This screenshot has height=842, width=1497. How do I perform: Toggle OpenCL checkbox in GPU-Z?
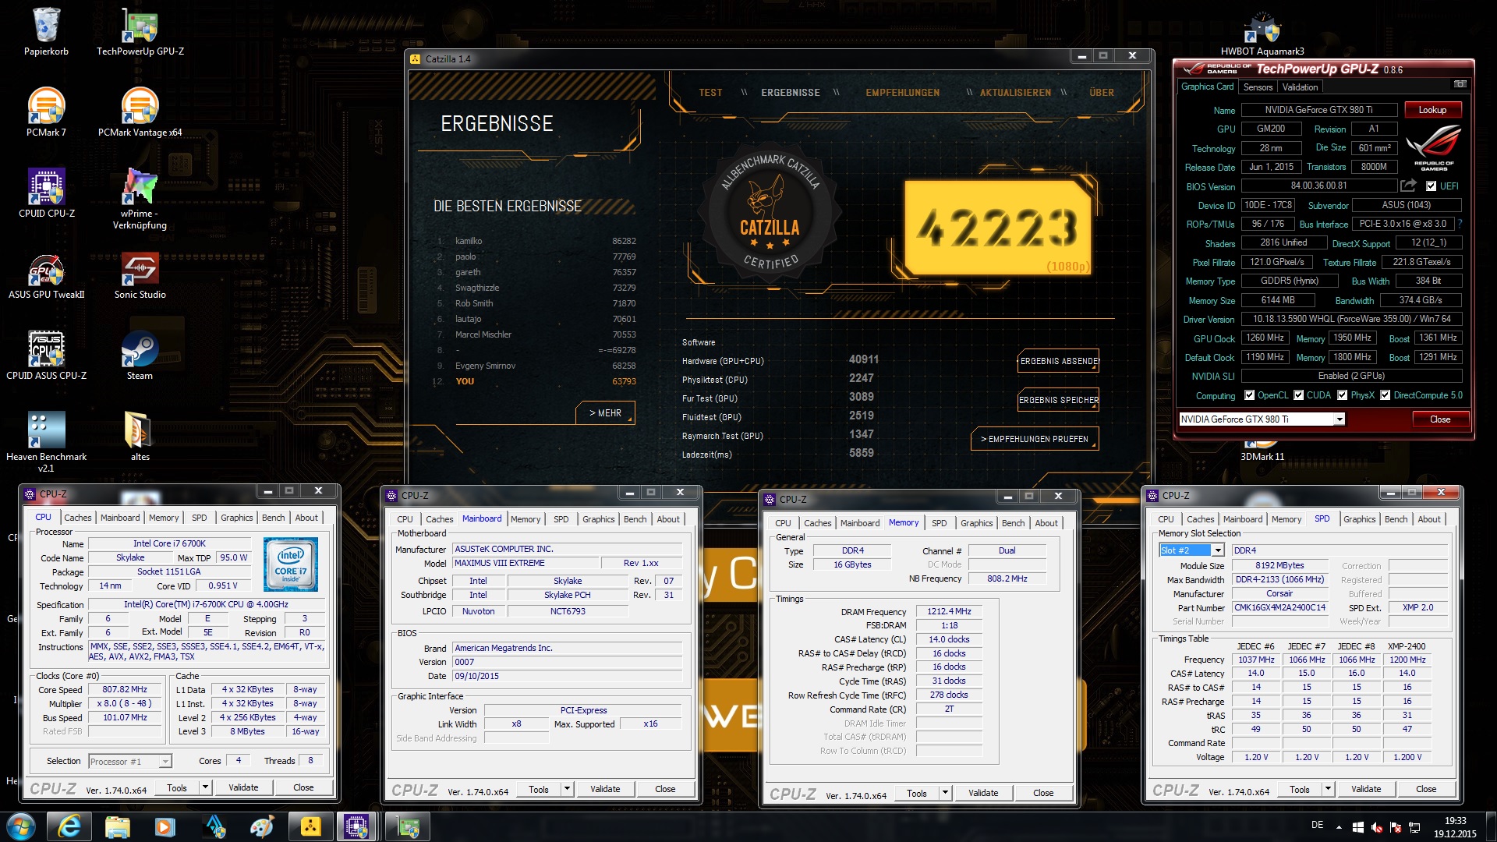coord(1250,395)
